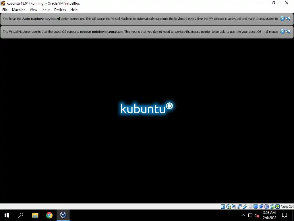Viewport: 294px width, 221px height.
Task: Show hidden system tray icons
Action: tap(243, 215)
